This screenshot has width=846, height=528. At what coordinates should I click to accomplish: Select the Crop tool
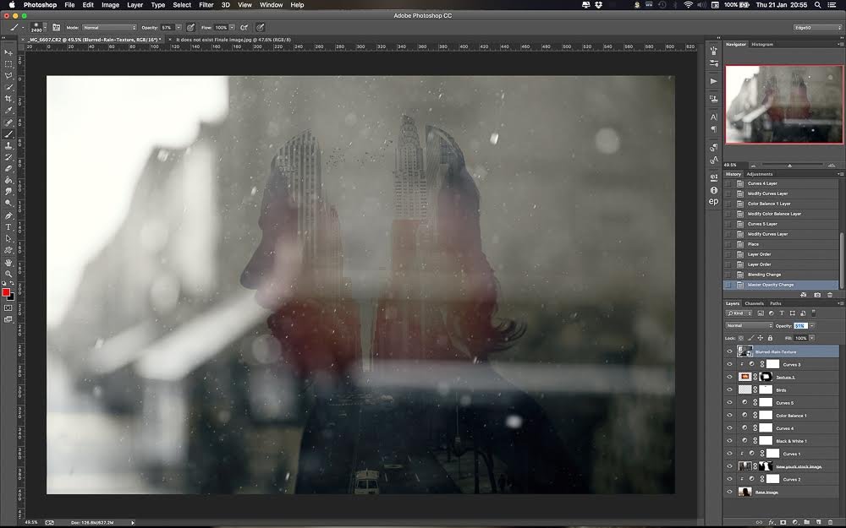[8, 99]
